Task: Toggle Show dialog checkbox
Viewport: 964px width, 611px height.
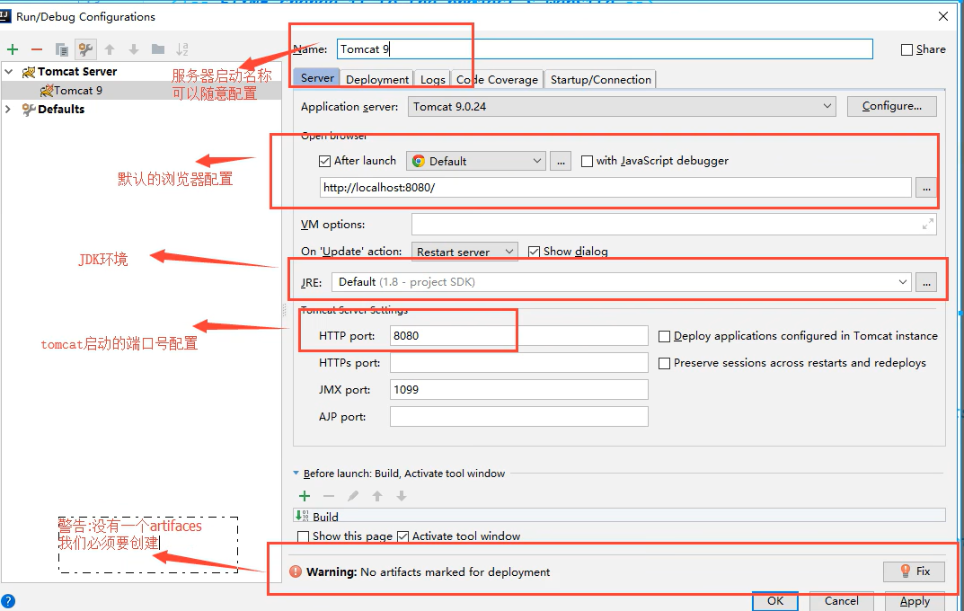Action: (x=534, y=252)
